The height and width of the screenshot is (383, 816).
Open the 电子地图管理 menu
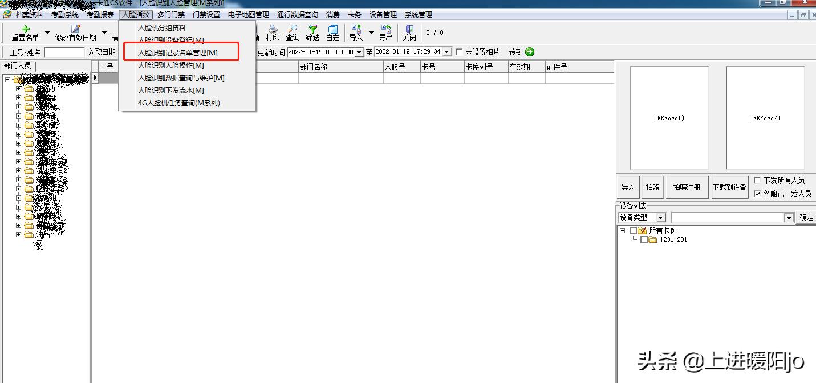pos(249,15)
